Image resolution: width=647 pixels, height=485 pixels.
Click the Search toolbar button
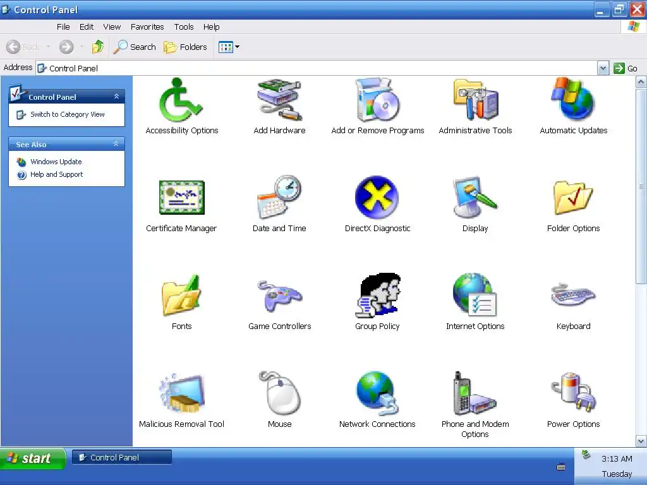tap(135, 47)
